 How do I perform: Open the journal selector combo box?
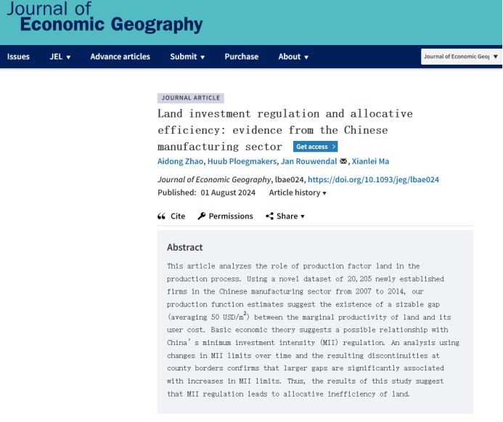[461, 57]
